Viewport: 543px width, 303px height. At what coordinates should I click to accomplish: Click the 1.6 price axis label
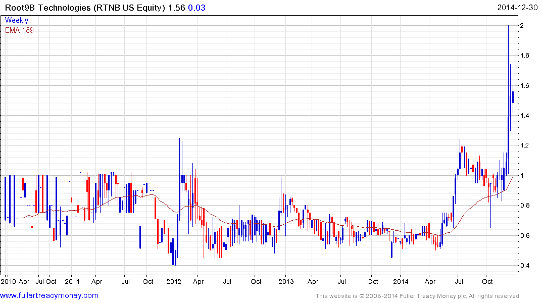click(x=524, y=85)
